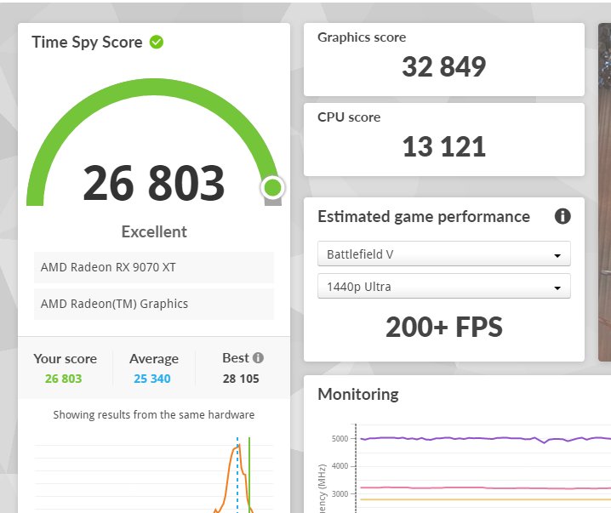Image resolution: width=611 pixels, height=513 pixels.
Task: Click the orange score distribution curve peak
Action: click(x=237, y=447)
